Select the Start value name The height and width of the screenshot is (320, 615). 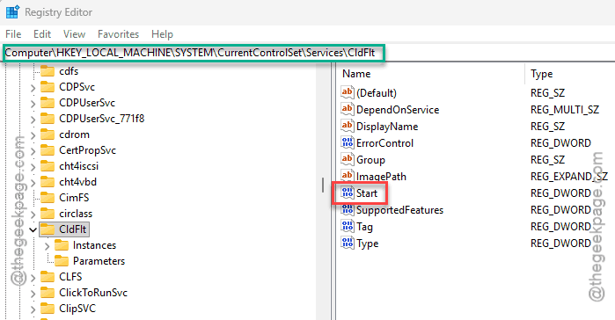(367, 193)
